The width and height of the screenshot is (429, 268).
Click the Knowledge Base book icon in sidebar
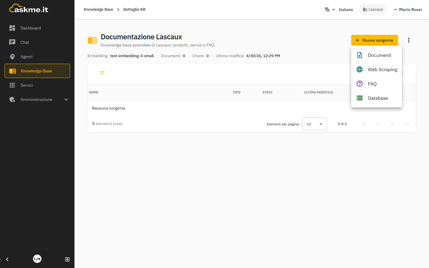[x=13, y=71]
